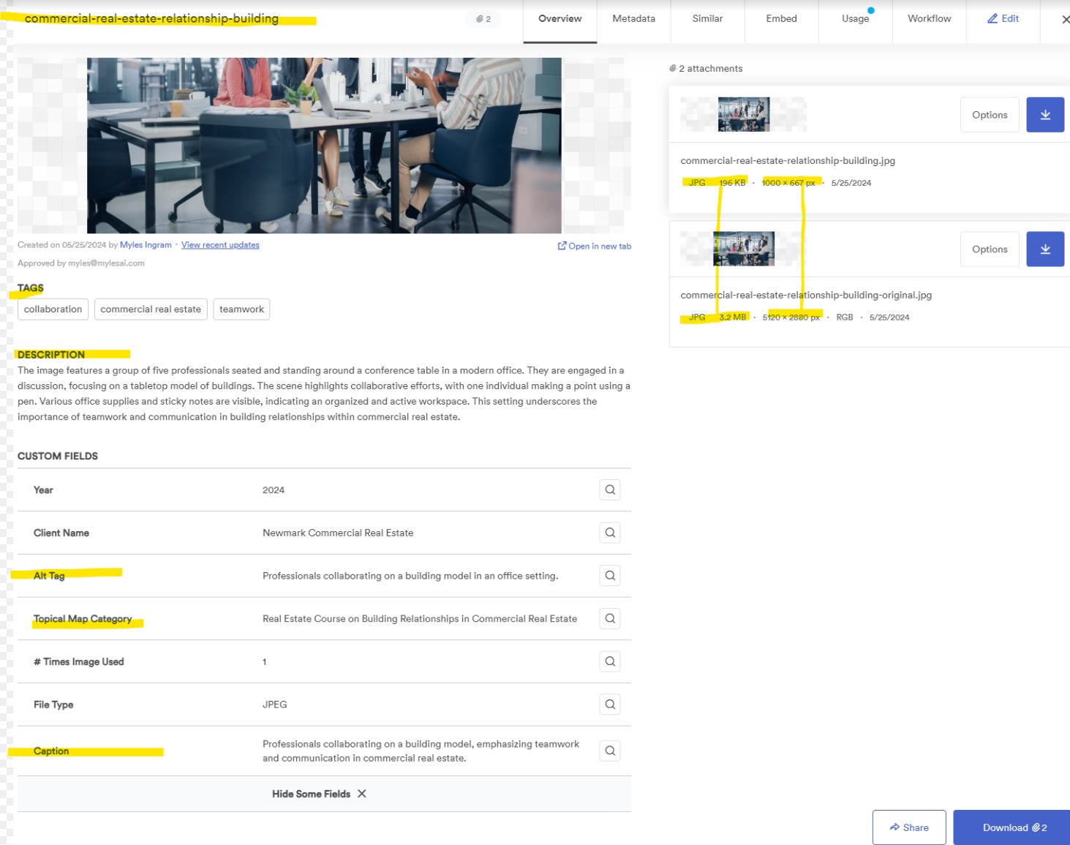Click filename commercial-real-estate-relationship-building-original.jpg
This screenshot has width=1070, height=845.
click(x=806, y=296)
